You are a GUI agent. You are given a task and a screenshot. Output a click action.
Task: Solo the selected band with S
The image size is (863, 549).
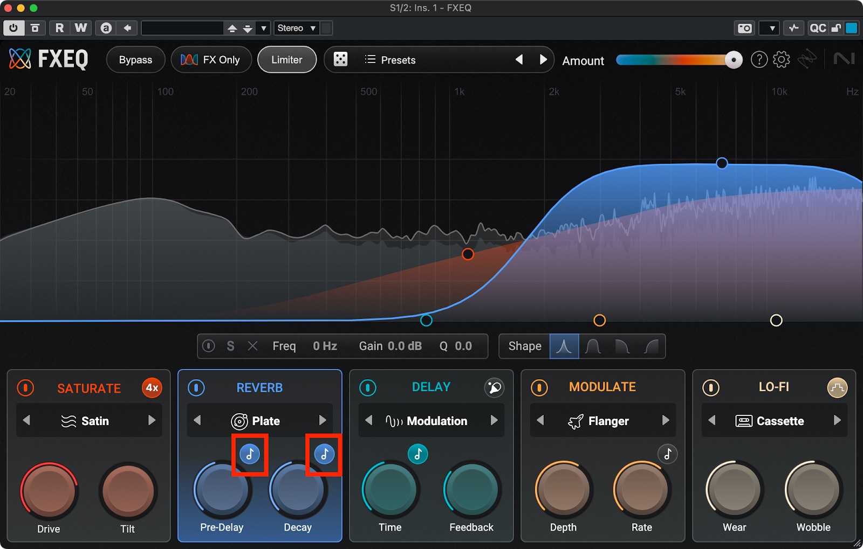231,346
